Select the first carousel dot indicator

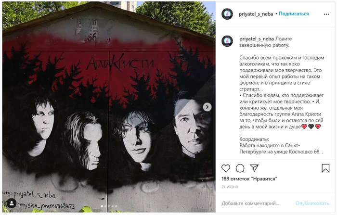102,206
